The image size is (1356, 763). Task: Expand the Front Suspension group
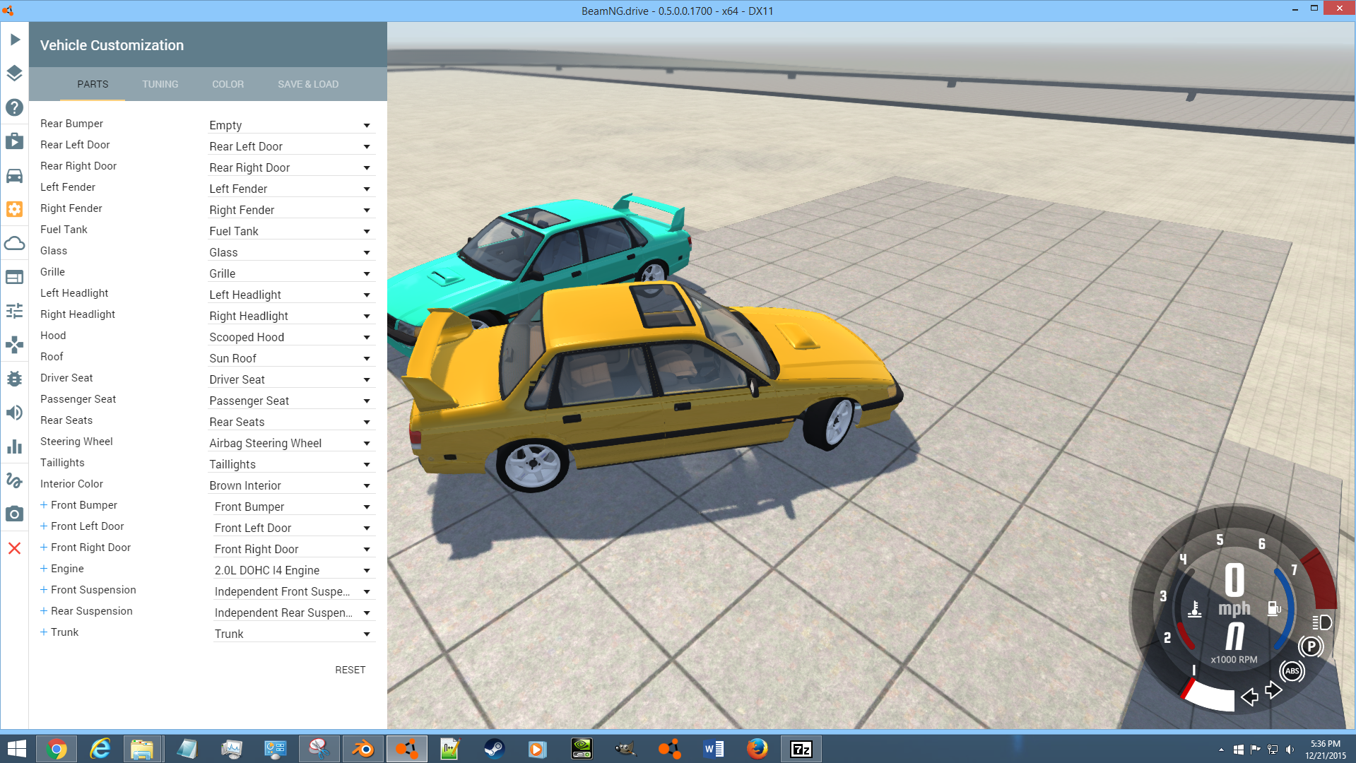click(44, 590)
